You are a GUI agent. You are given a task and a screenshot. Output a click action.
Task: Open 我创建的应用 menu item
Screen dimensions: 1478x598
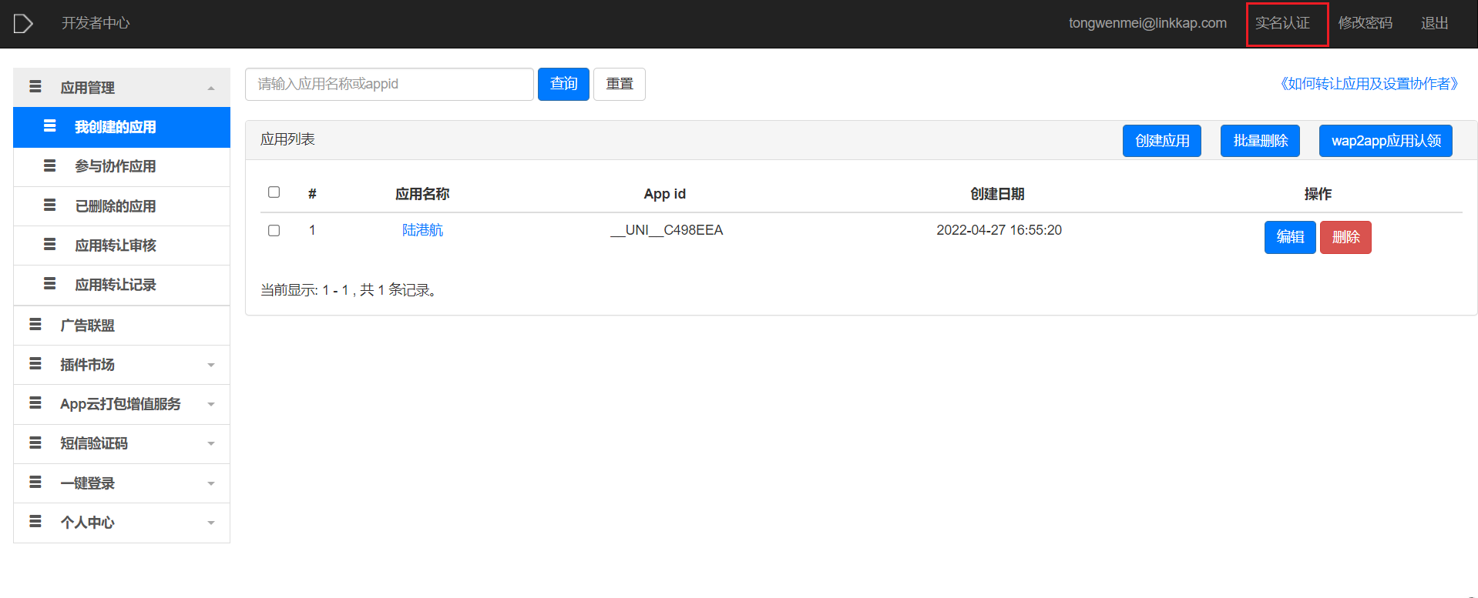pos(122,127)
